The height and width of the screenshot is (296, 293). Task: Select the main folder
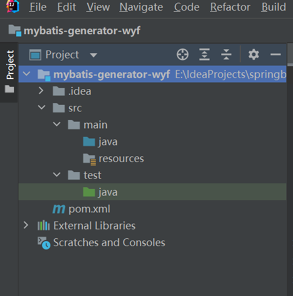coord(96,125)
